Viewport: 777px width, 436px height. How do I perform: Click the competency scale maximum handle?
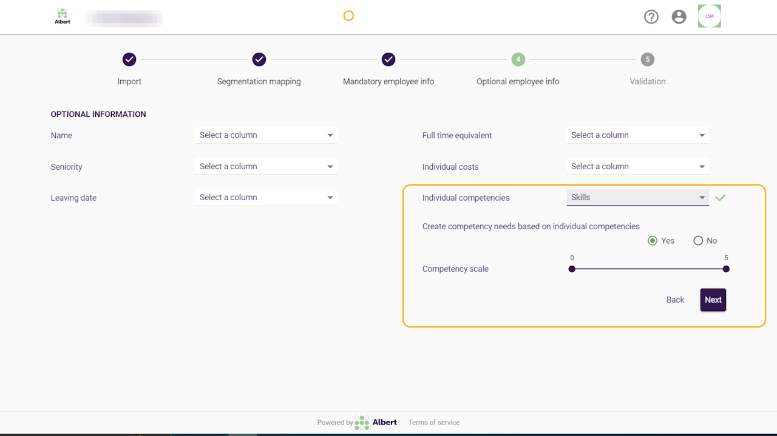tap(726, 269)
